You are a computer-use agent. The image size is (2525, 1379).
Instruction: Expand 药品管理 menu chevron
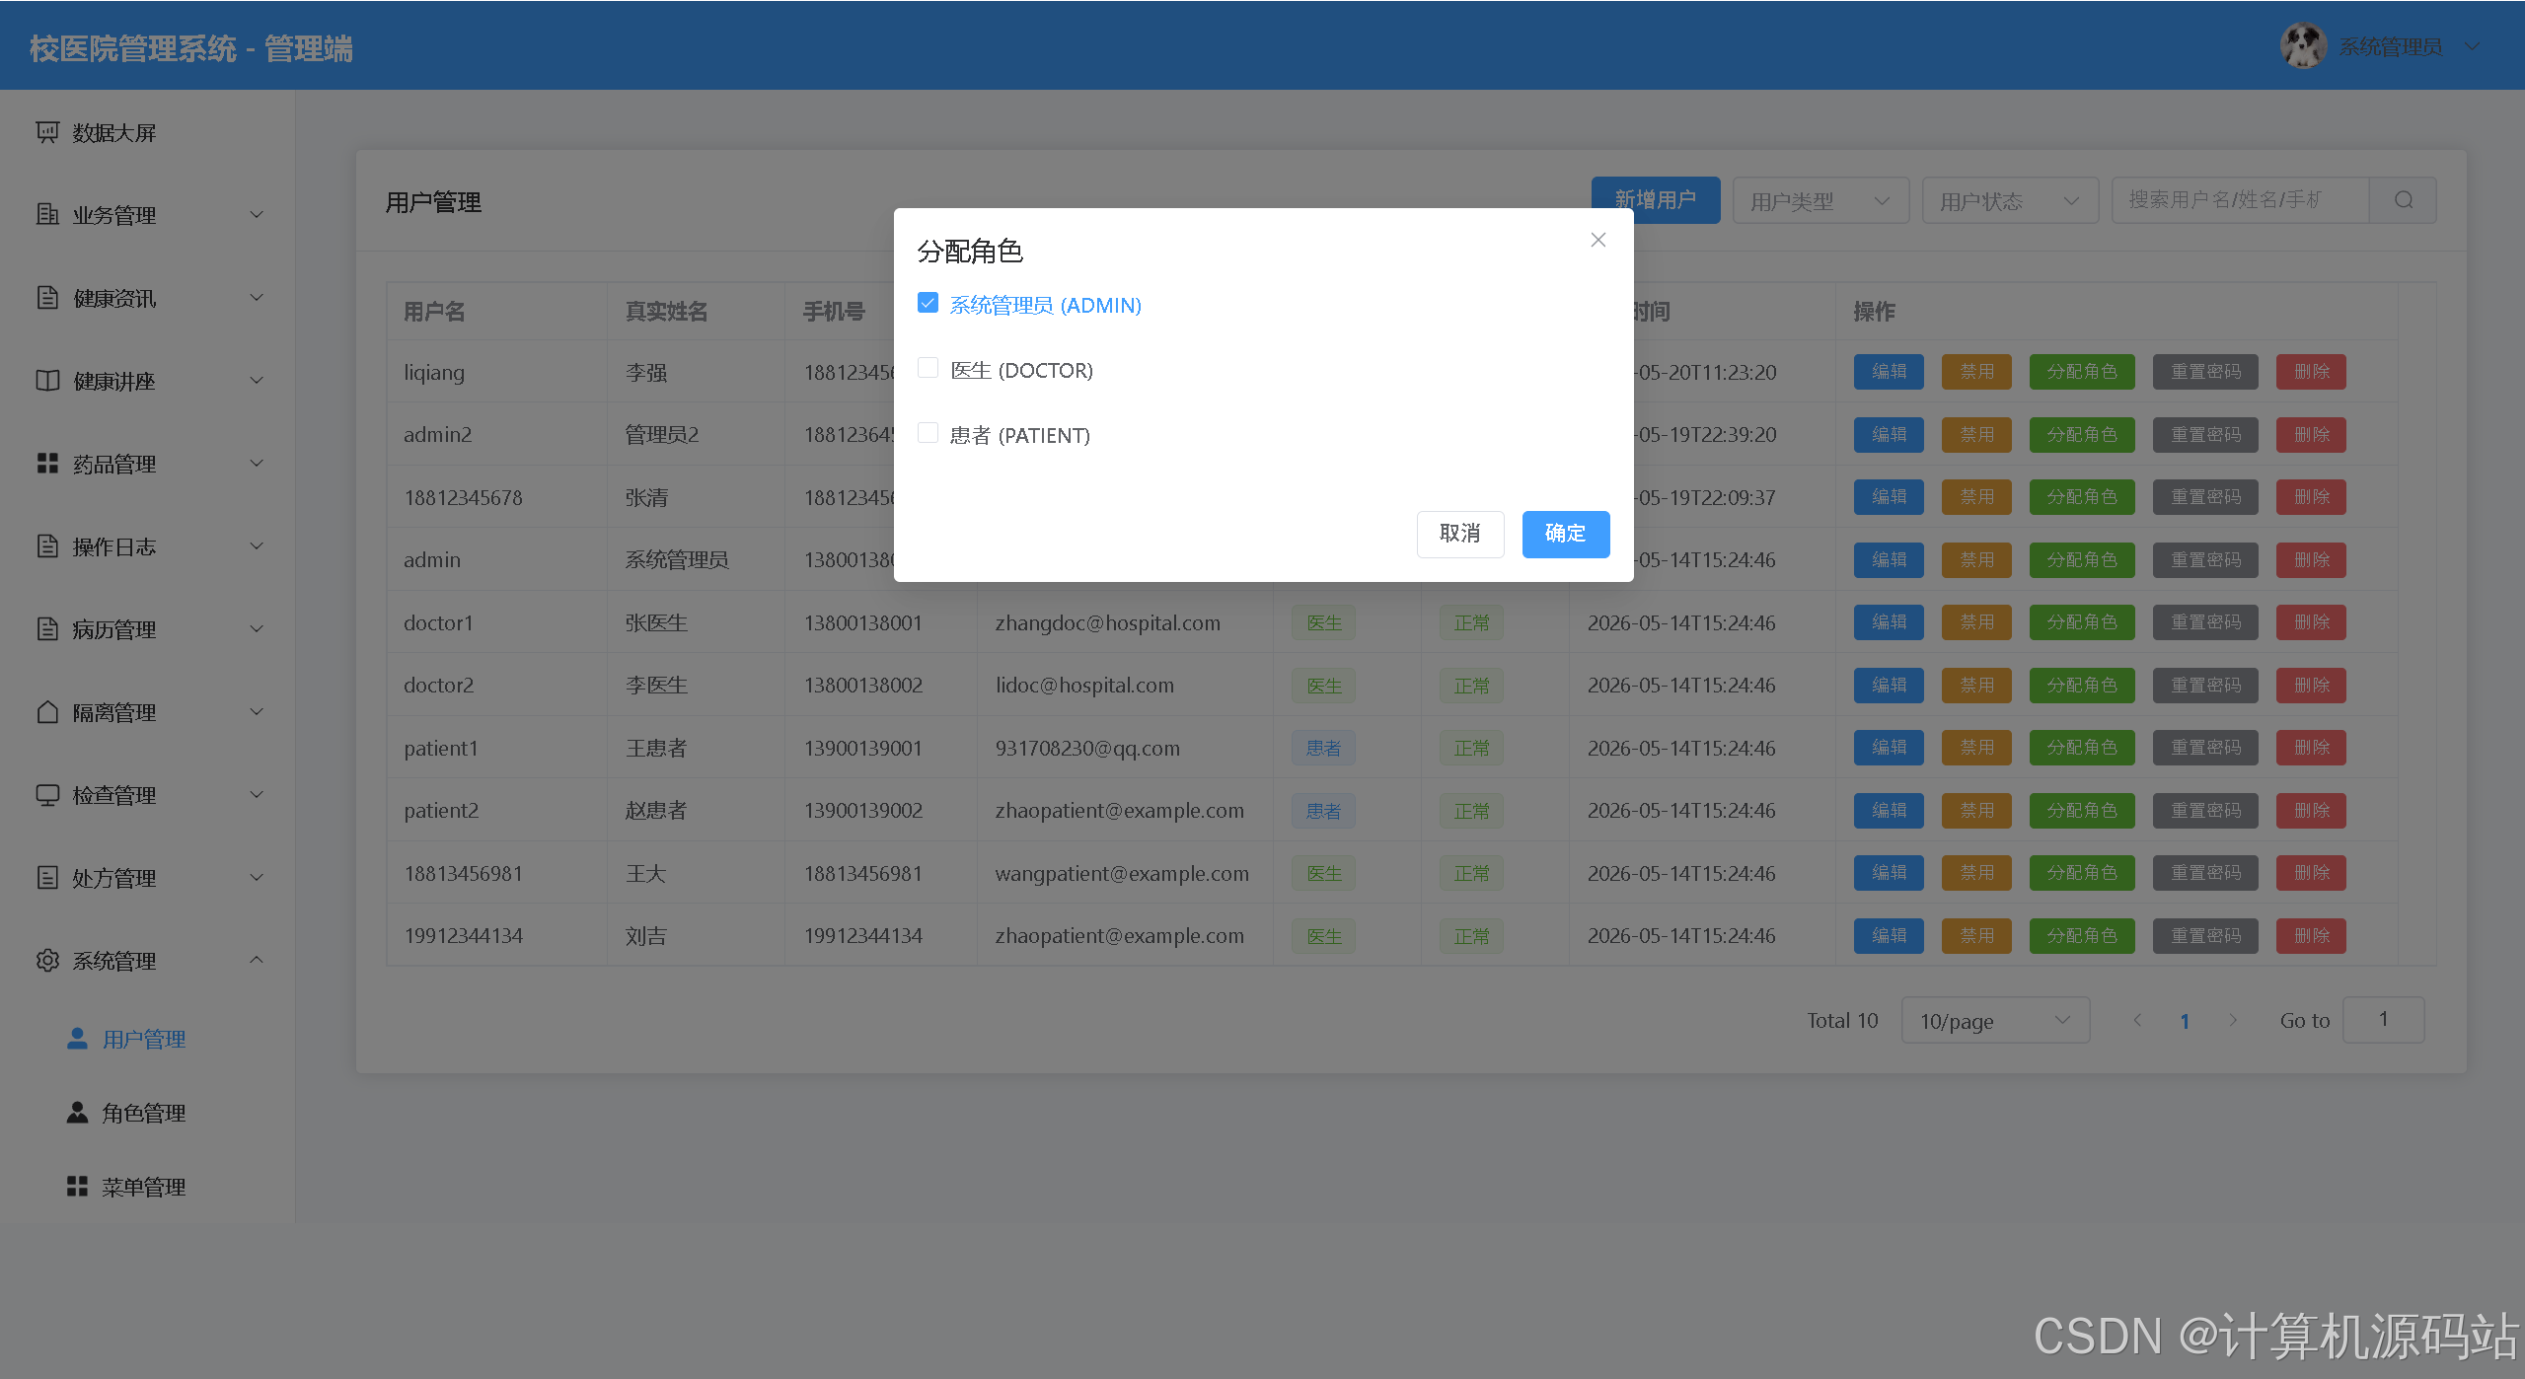[x=257, y=464]
